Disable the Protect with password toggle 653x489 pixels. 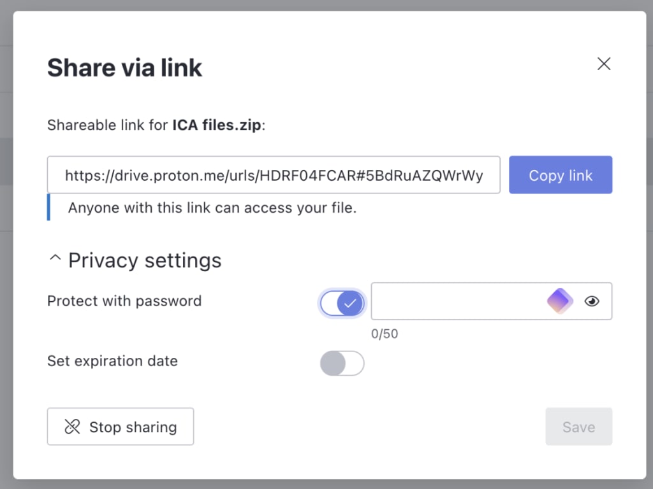342,303
